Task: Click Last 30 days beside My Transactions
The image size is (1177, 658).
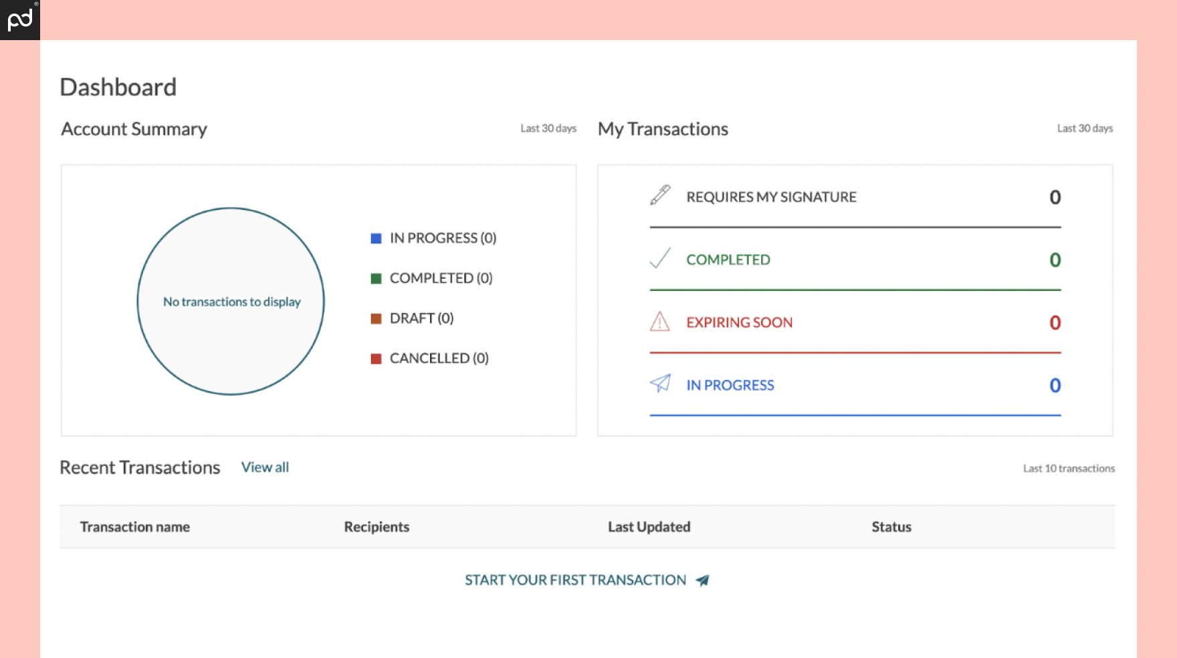Action: tap(1085, 128)
